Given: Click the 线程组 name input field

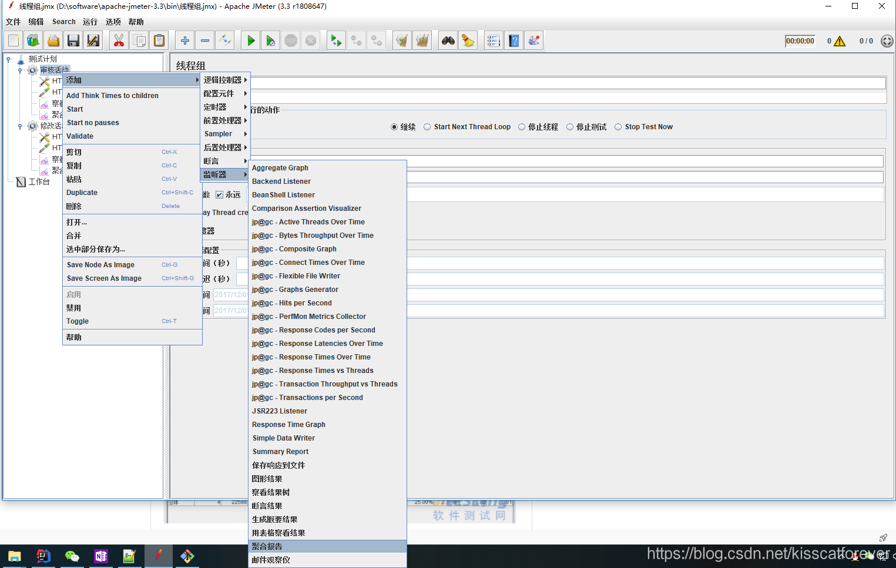Looking at the screenshot, I should pos(568,83).
